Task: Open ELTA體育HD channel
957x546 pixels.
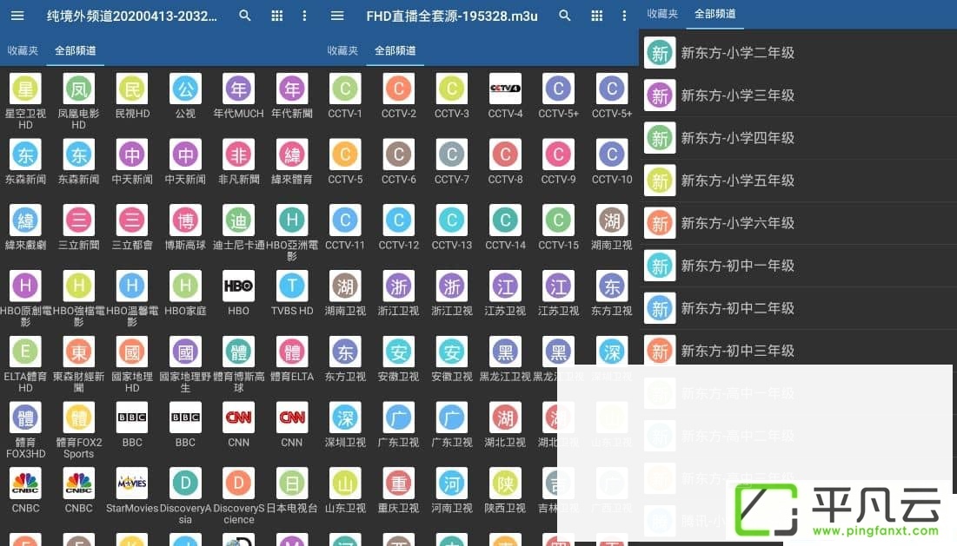Action: click(x=25, y=364)
